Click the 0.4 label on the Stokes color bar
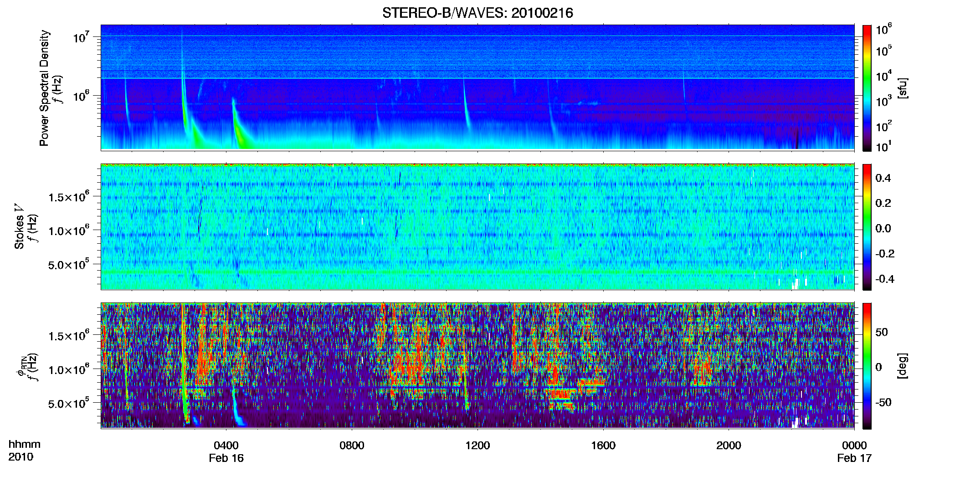955x492 pixels. coord(883,178)
